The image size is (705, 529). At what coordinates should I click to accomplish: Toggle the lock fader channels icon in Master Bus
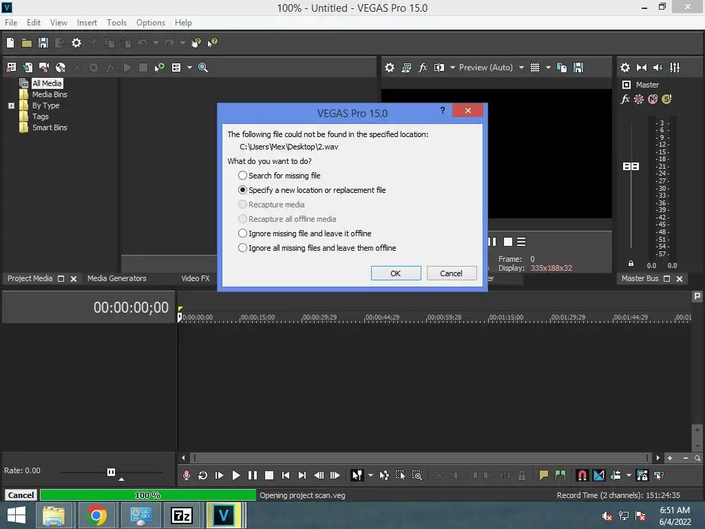[x=631, y=264]
